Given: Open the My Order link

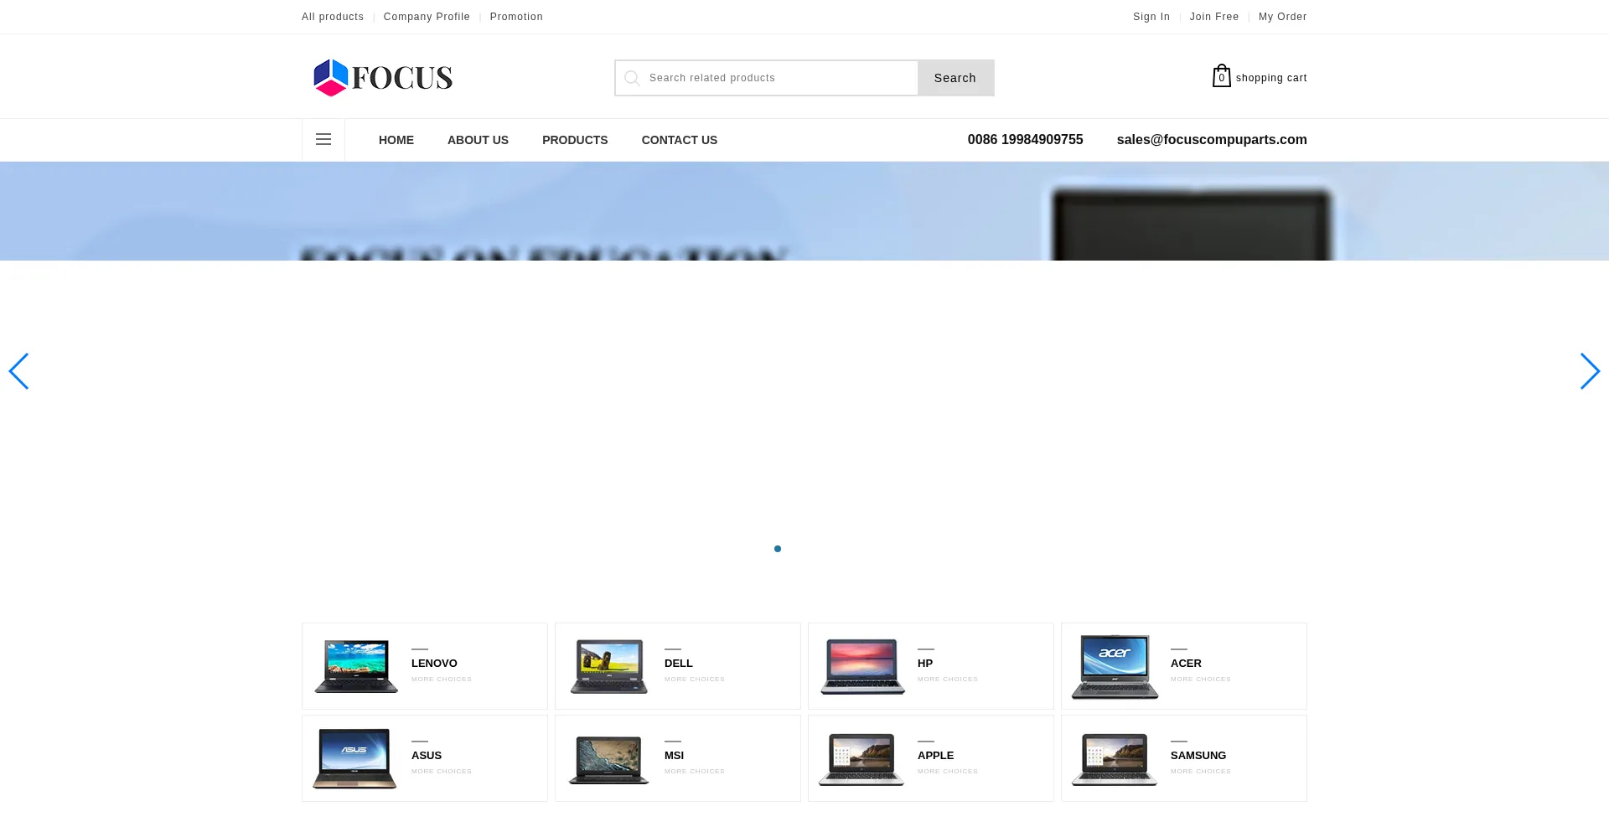Looking at the screenshot, I should [x=1282, y=17].
